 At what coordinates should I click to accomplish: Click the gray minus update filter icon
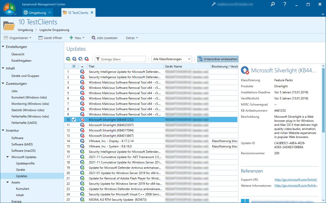[x=74, y=59]
